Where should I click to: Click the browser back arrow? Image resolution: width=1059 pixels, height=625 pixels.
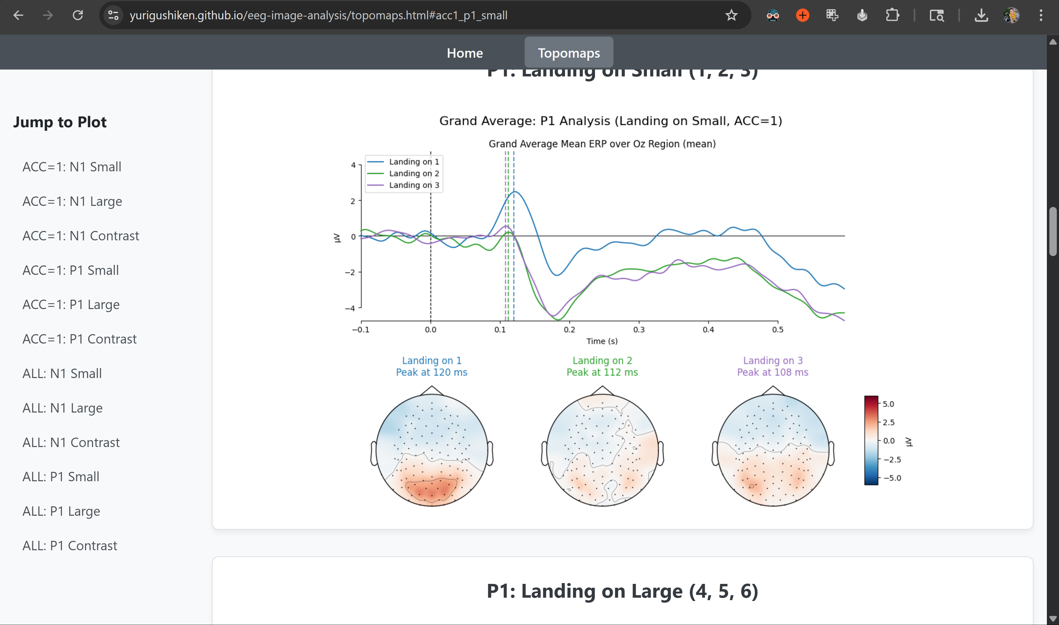(x=18, y=15)
